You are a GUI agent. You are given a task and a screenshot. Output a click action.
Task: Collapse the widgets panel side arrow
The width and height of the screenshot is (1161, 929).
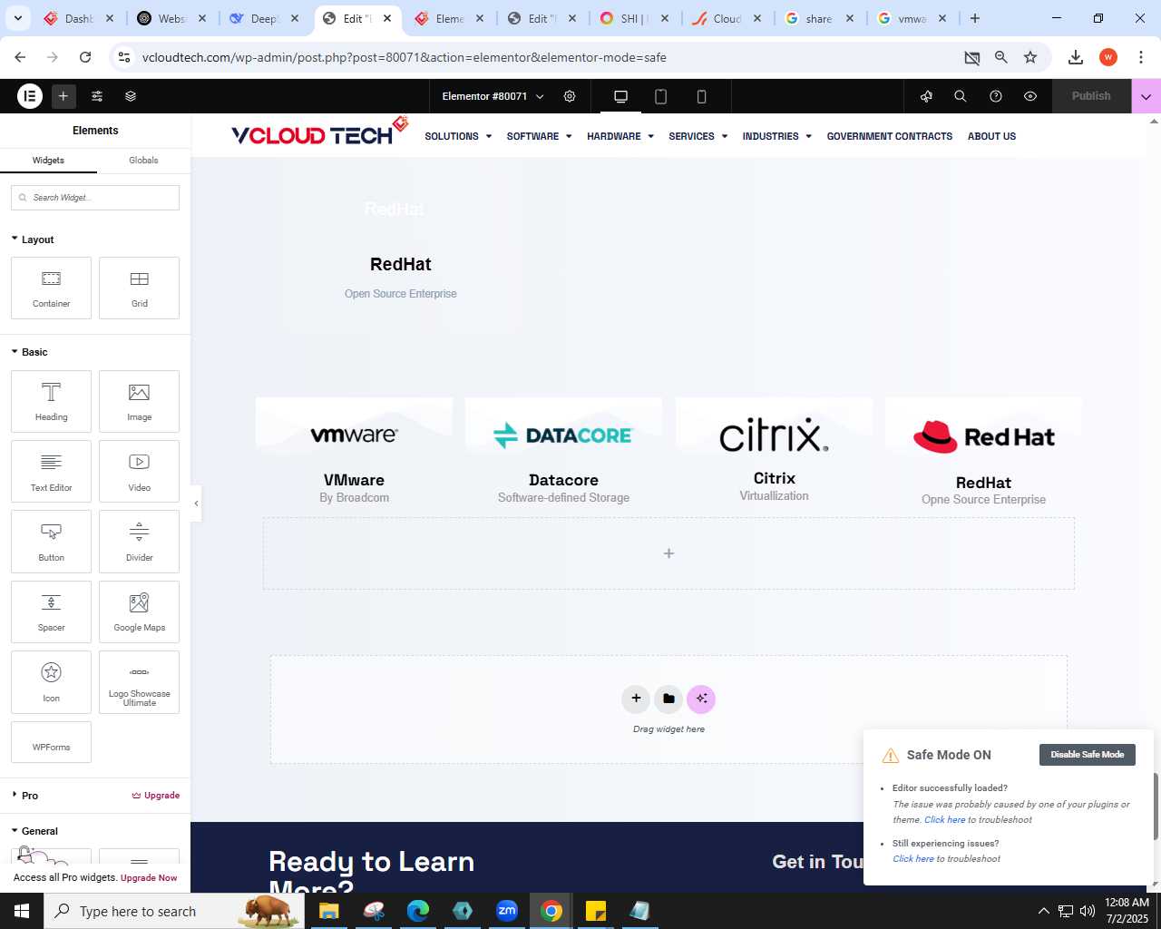196,504
